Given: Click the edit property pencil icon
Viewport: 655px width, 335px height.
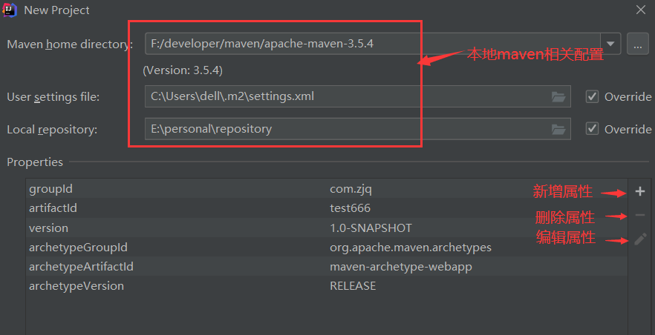Looking at the screenshot, I should point(640,239).
